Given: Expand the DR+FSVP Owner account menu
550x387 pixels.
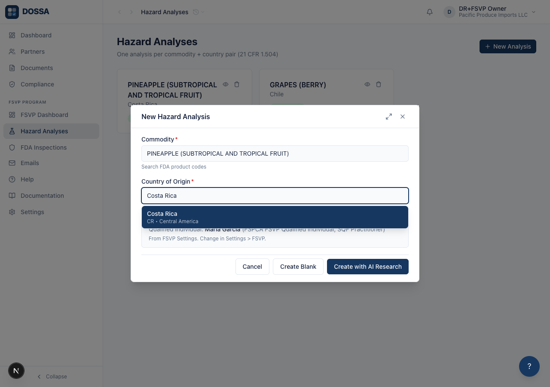Looking at the screenshot, I should tap(490, 12).
